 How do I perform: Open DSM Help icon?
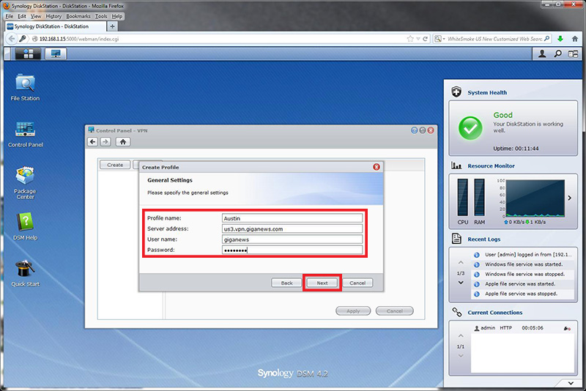25,226
